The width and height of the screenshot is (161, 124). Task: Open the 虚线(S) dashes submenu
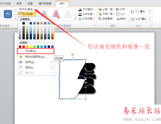(x=36, y=67)
